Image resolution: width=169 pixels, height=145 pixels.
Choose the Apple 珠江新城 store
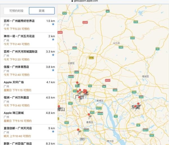[29, 117]
